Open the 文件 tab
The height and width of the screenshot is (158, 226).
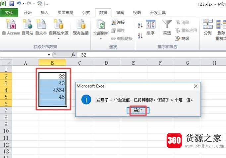9,13
